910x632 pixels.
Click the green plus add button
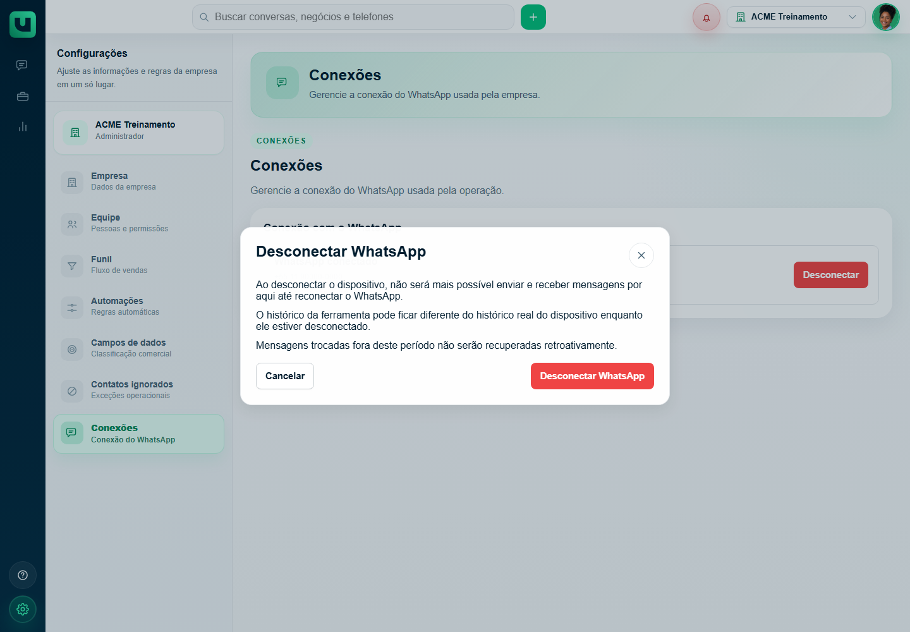click(533, 17)
